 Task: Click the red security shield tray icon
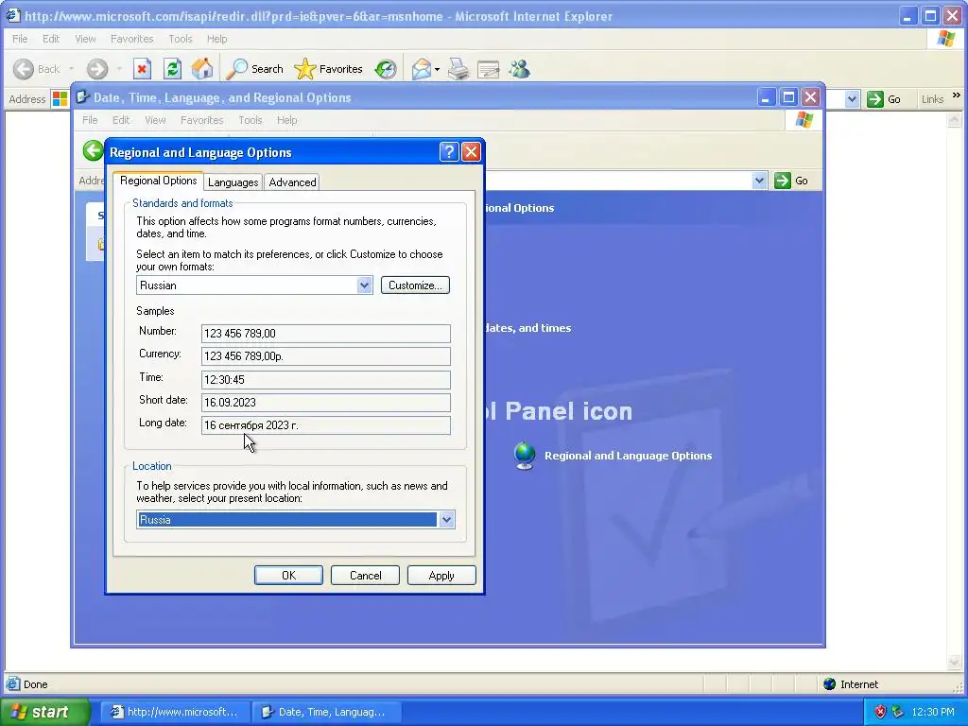pos(880,712)
